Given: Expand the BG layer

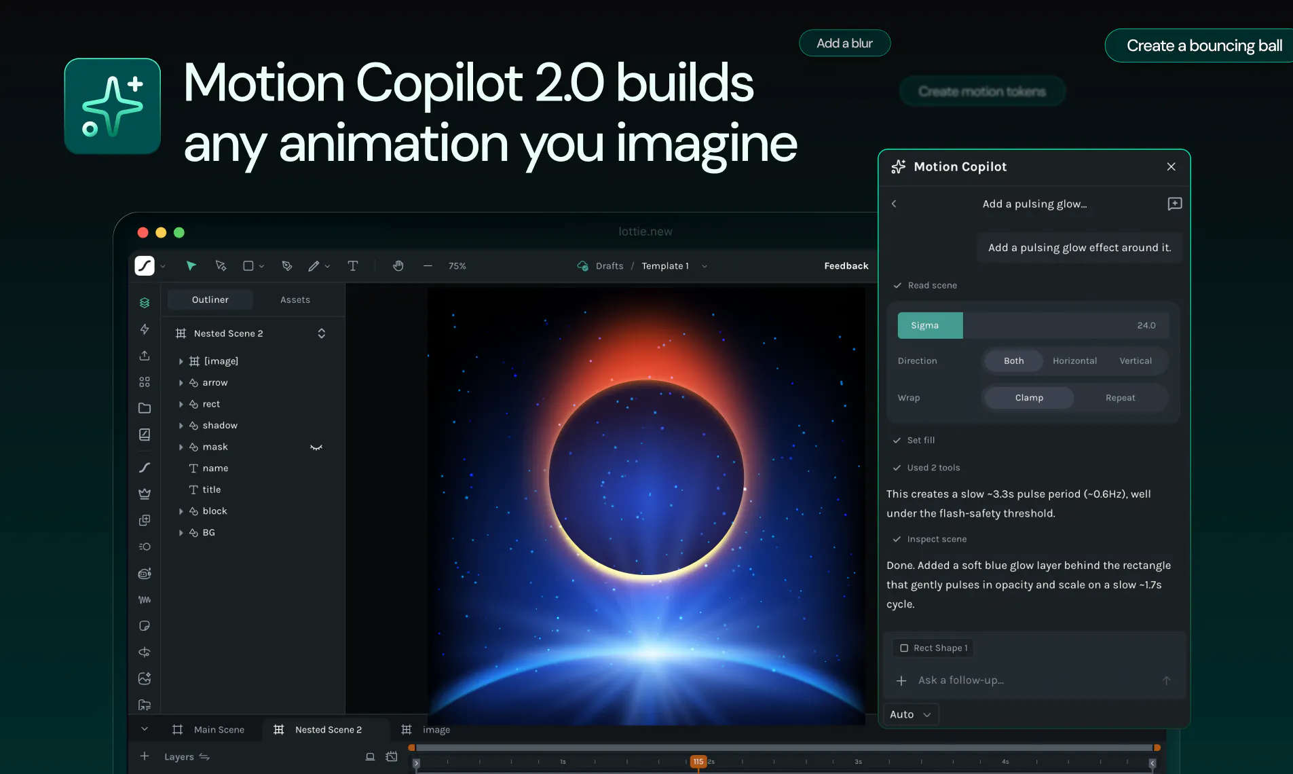Looking at the screenshot, I should tap(181, 533).
